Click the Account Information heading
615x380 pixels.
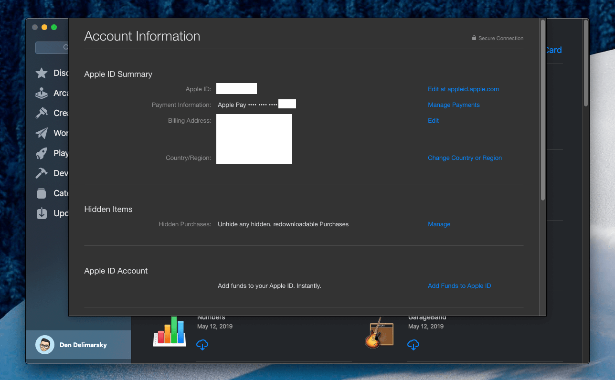142,36
